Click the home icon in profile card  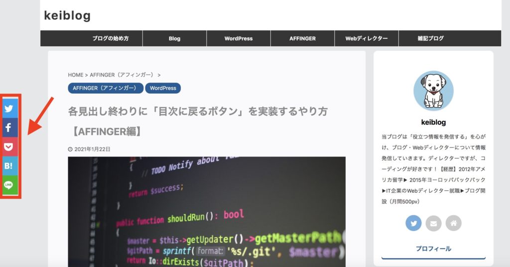[454, 223]
